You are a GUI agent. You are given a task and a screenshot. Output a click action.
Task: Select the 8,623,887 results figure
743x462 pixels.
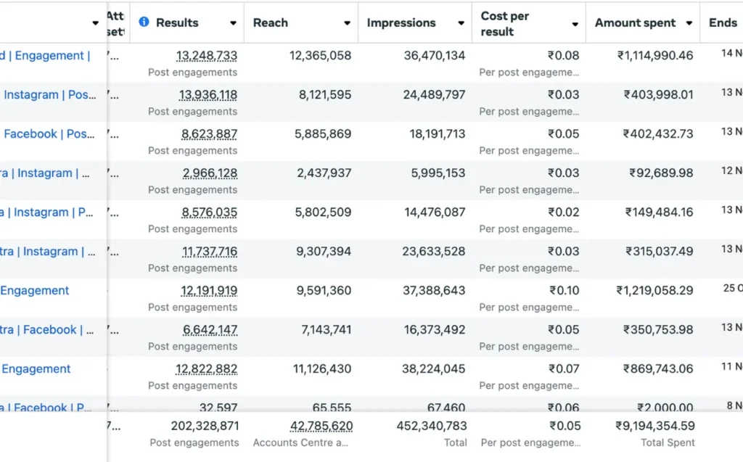(x=209, y=134)
